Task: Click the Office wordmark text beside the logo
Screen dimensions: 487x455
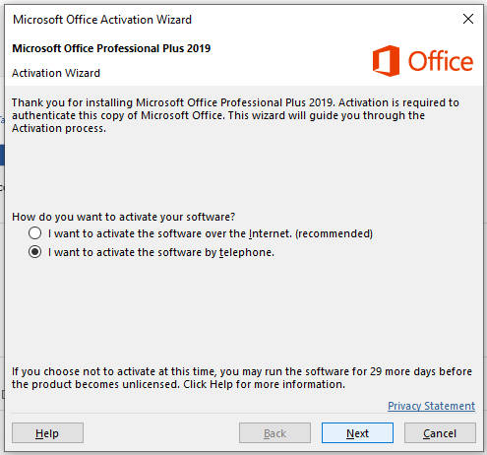Action: click(441, 61)
